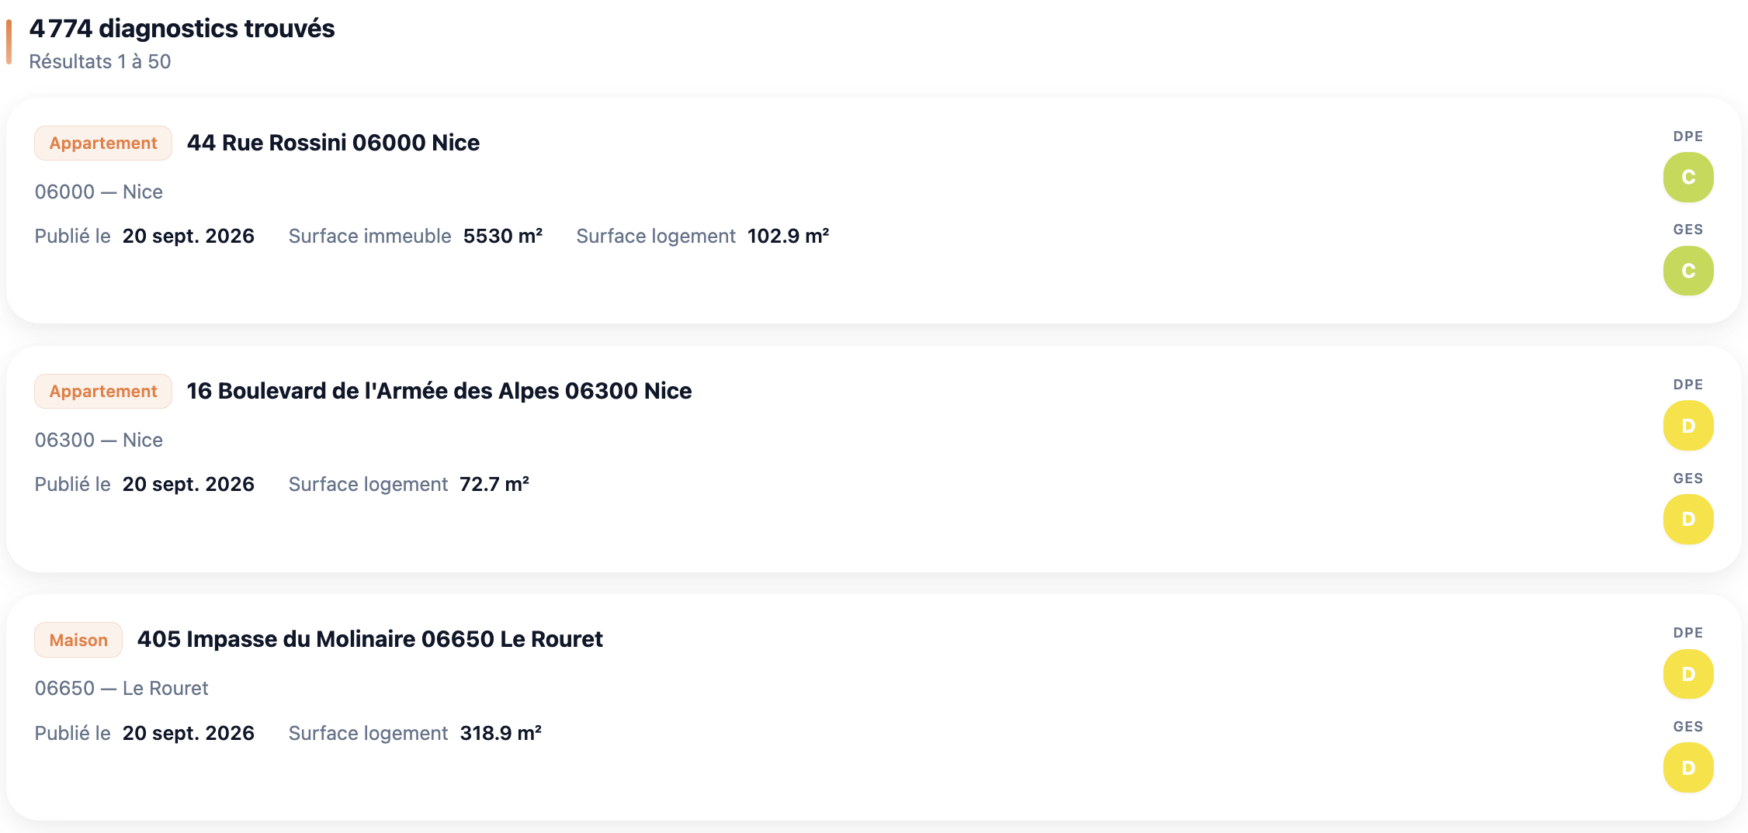
Task: Click the Surface immeuble 5530 m² value
Action: (503, 236)
